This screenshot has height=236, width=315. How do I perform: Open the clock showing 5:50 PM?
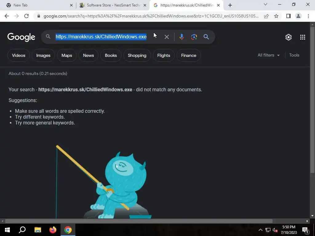coord(289,230)
